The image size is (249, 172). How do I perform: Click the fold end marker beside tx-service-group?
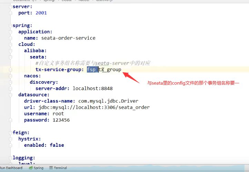coord(10,70)
